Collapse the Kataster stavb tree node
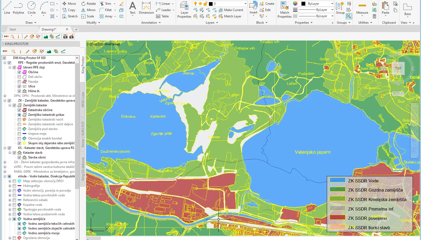Image resolution: width=421 pixels, height=240 pixels. tap(10, 153)
